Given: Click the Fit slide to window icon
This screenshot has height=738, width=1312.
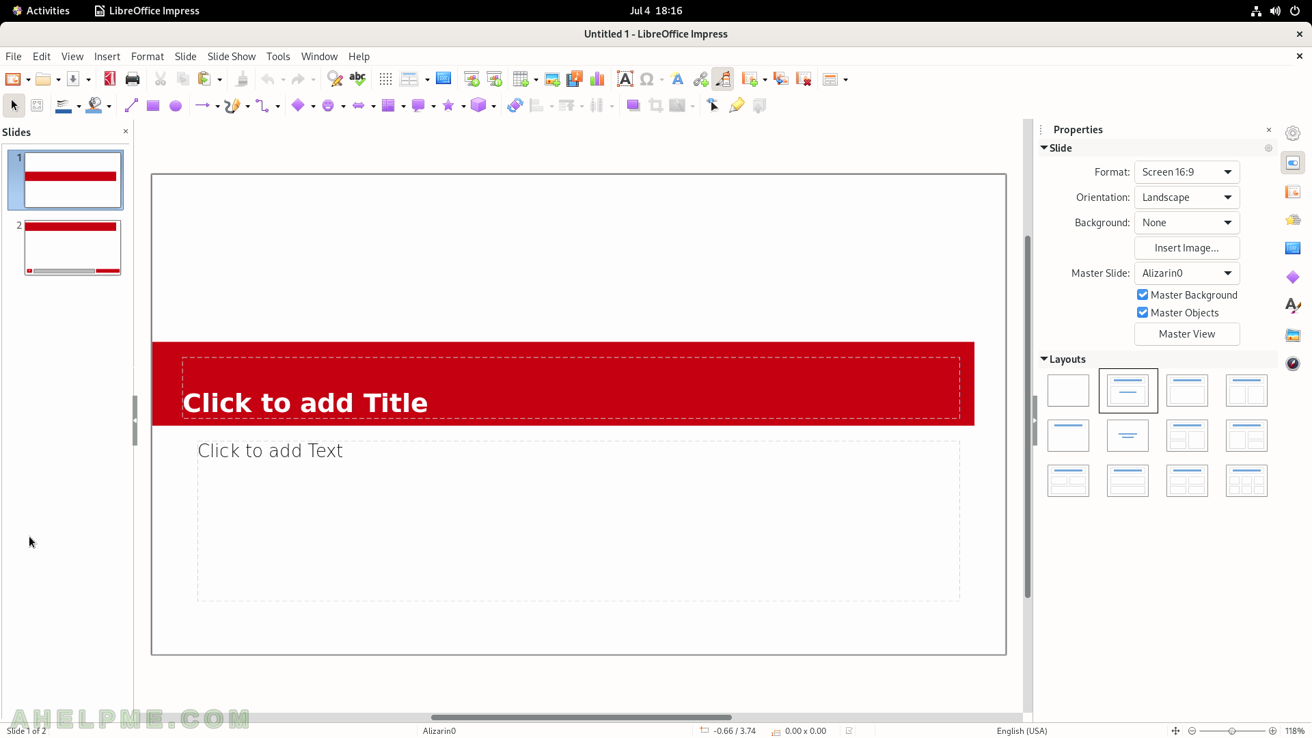Looking at the screenshot, I should pyautogui.click(x=1175, y=730).
